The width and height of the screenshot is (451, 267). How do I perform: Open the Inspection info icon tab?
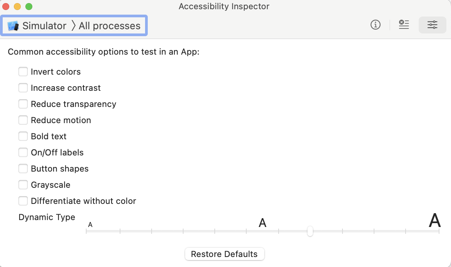point(375,25)
